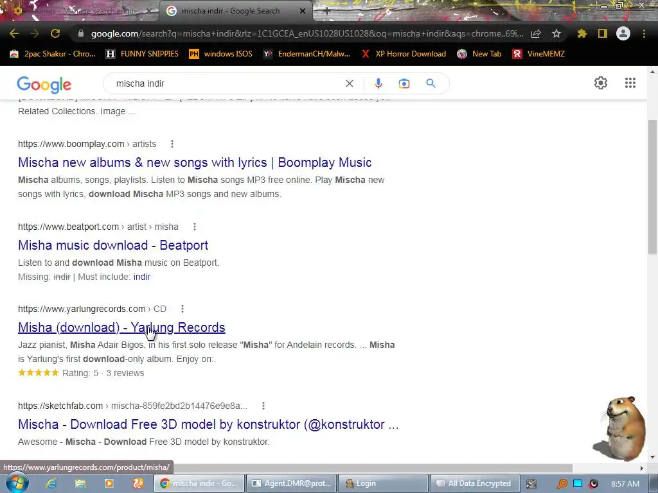Open VineMEMZ bookmark
This screenshot has height=493, width=658.
539,54
